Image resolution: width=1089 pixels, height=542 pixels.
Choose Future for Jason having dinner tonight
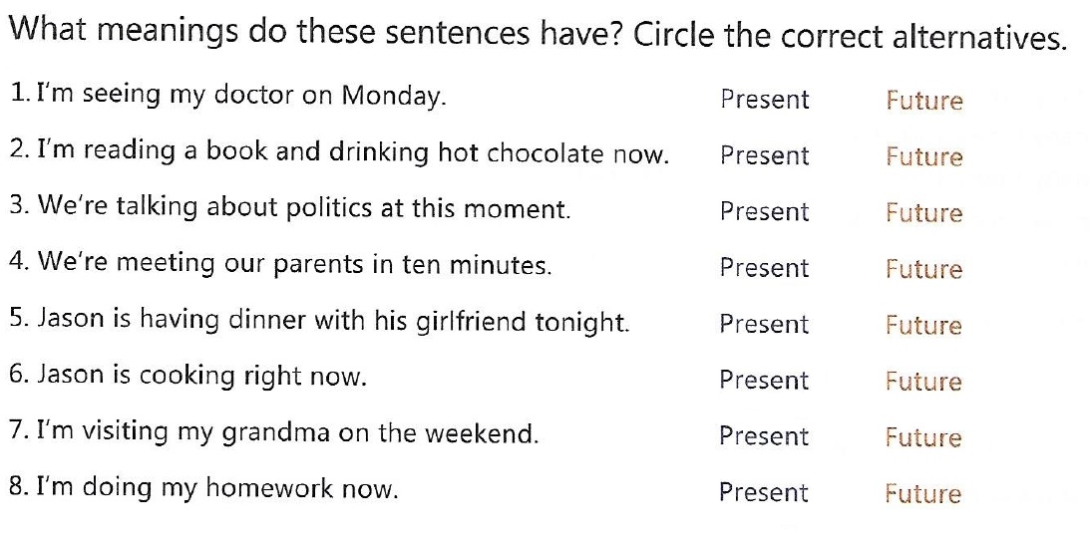[x=923, y=326]
